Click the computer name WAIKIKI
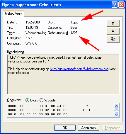The image size is (126, 134). [31, 43]
